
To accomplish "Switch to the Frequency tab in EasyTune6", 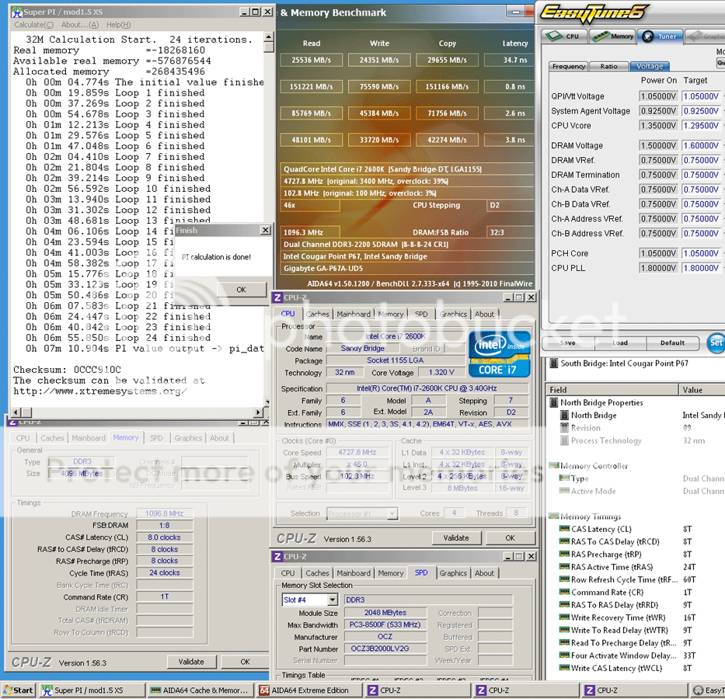I will point(568,67).
